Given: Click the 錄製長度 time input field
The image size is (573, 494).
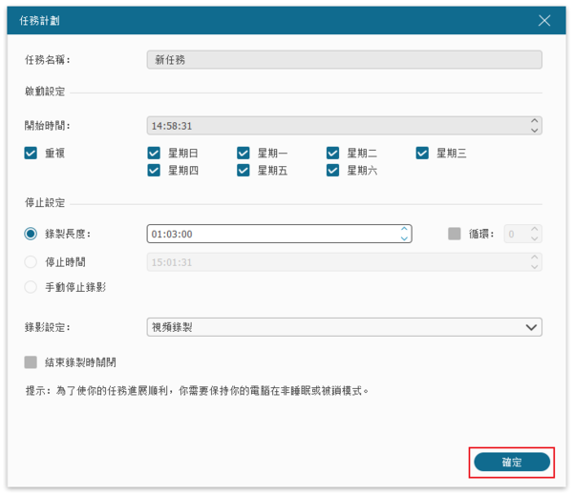Looking at the screenshot, I should click(272, 234).
